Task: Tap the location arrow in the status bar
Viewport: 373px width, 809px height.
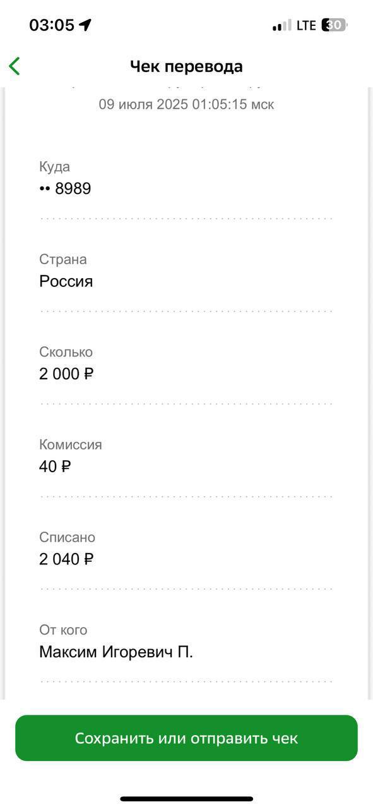Action: 85,25
